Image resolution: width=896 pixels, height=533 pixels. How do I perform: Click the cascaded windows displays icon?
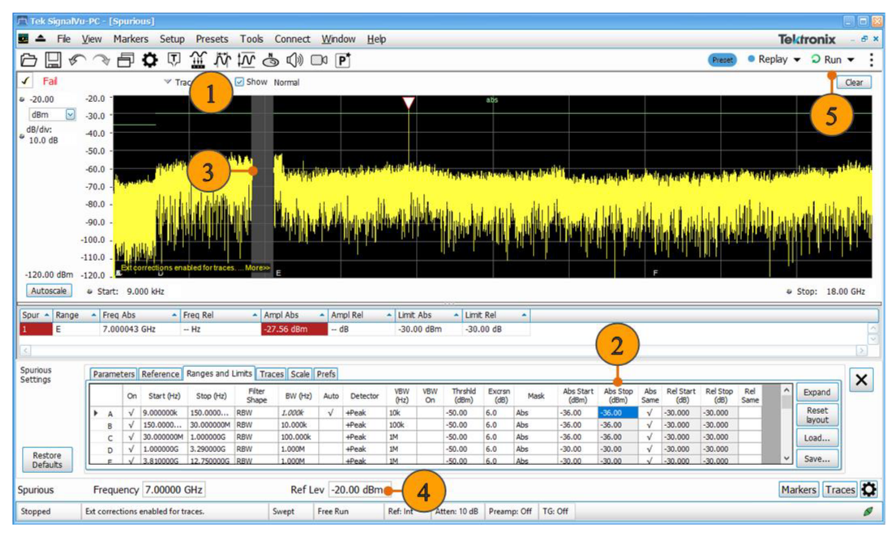point(126,60)
